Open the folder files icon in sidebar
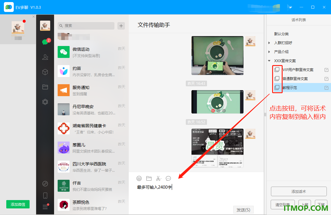Screen dimensions: 331x215 [x=45, y=87]
